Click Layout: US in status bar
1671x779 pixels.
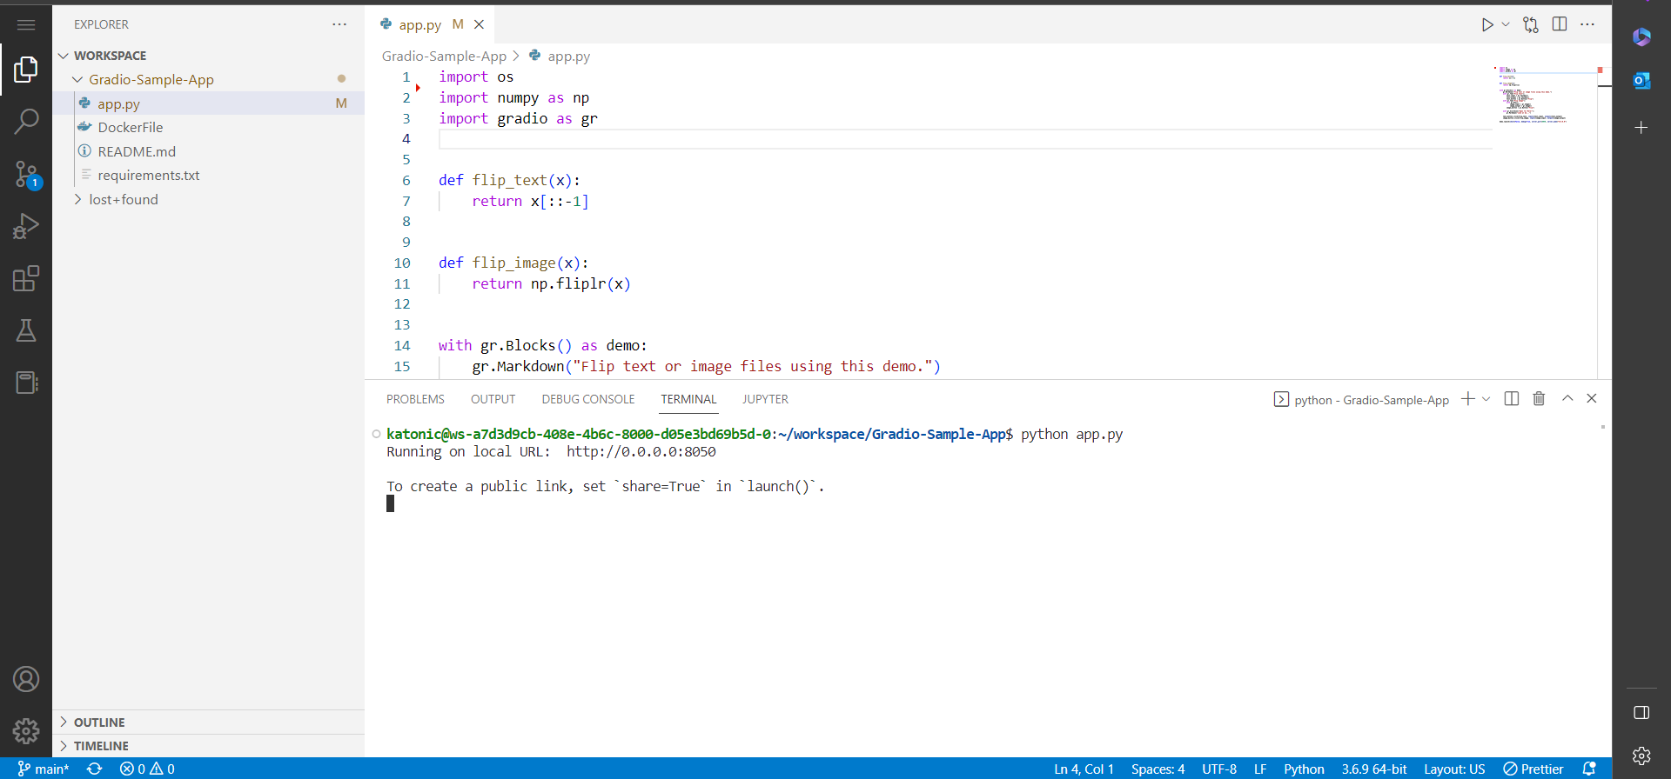click(1454, 769)
